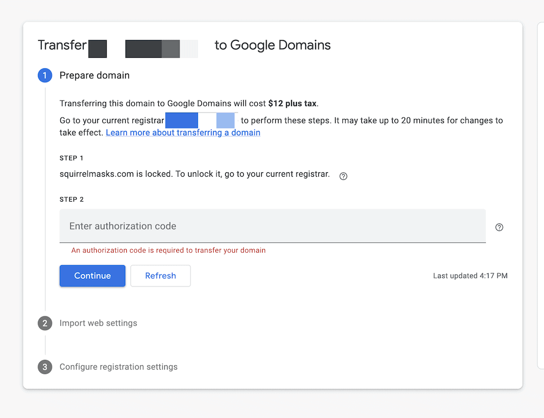544x418 pixels.
Task: Select step 1 circle for Prepare domain
Action: [x=45, y=75]
